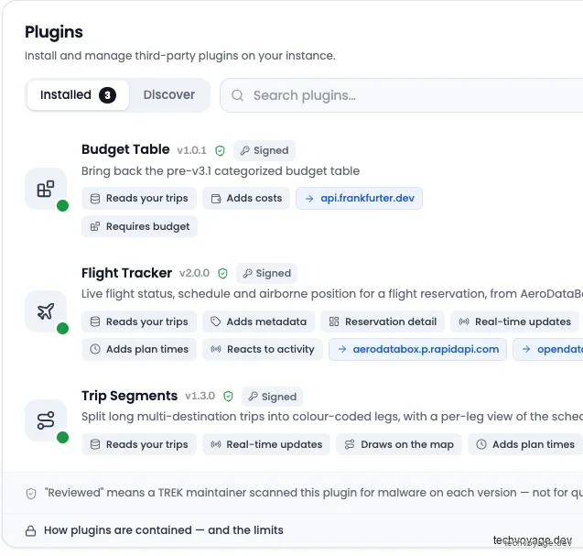The image size is (583, 556).
Task: Click Flight Tracker's Real-time updates chip
Action: click(514, 322)
